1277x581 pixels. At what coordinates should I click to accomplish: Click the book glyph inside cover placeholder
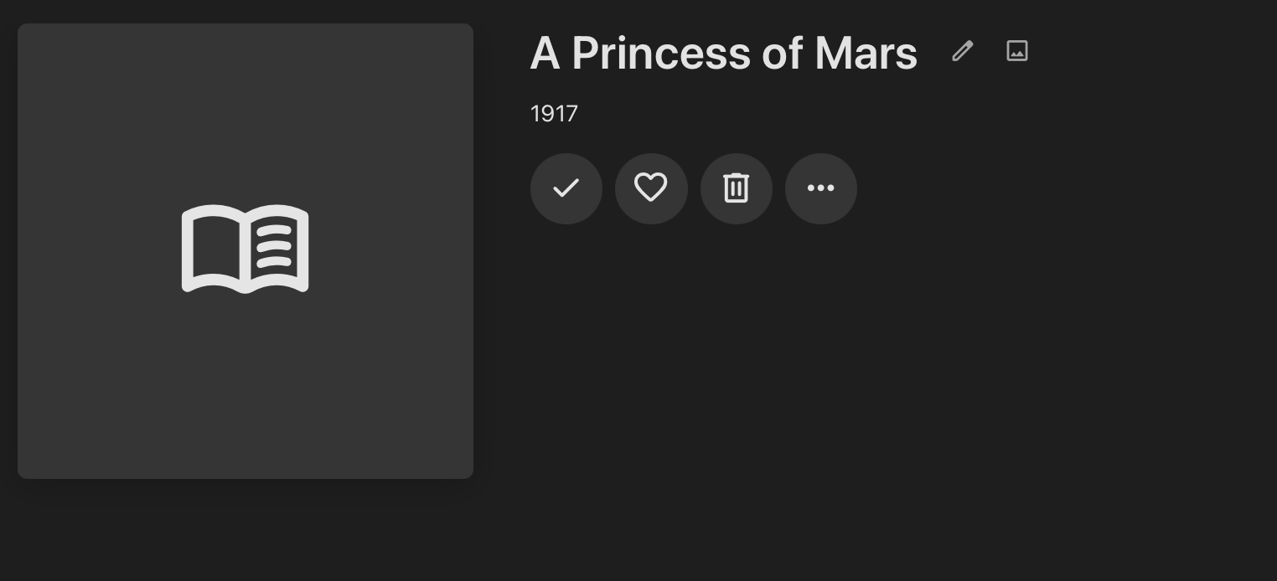coord(246,249)
